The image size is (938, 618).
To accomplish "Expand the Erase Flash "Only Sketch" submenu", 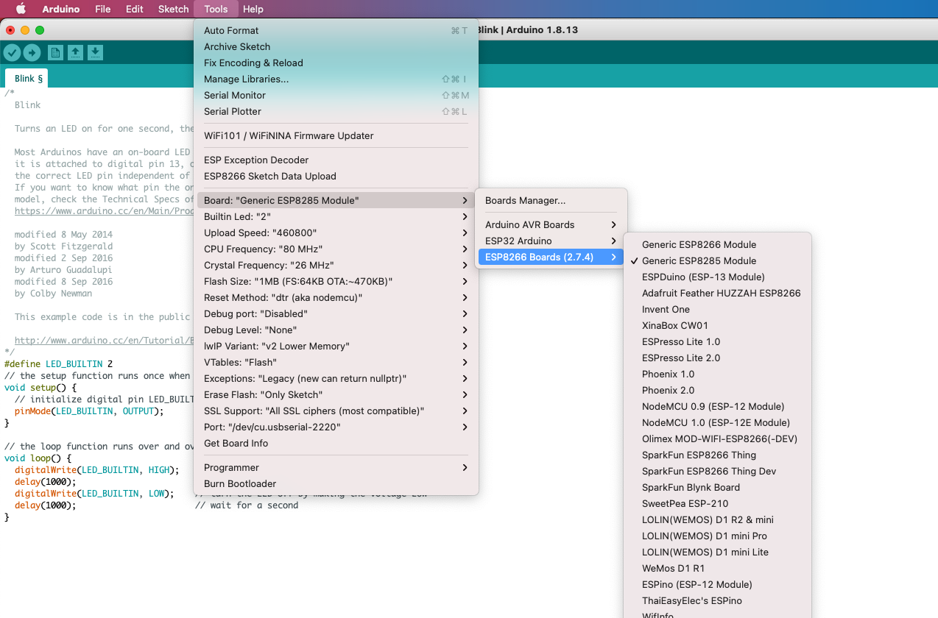I will point(336,394).
